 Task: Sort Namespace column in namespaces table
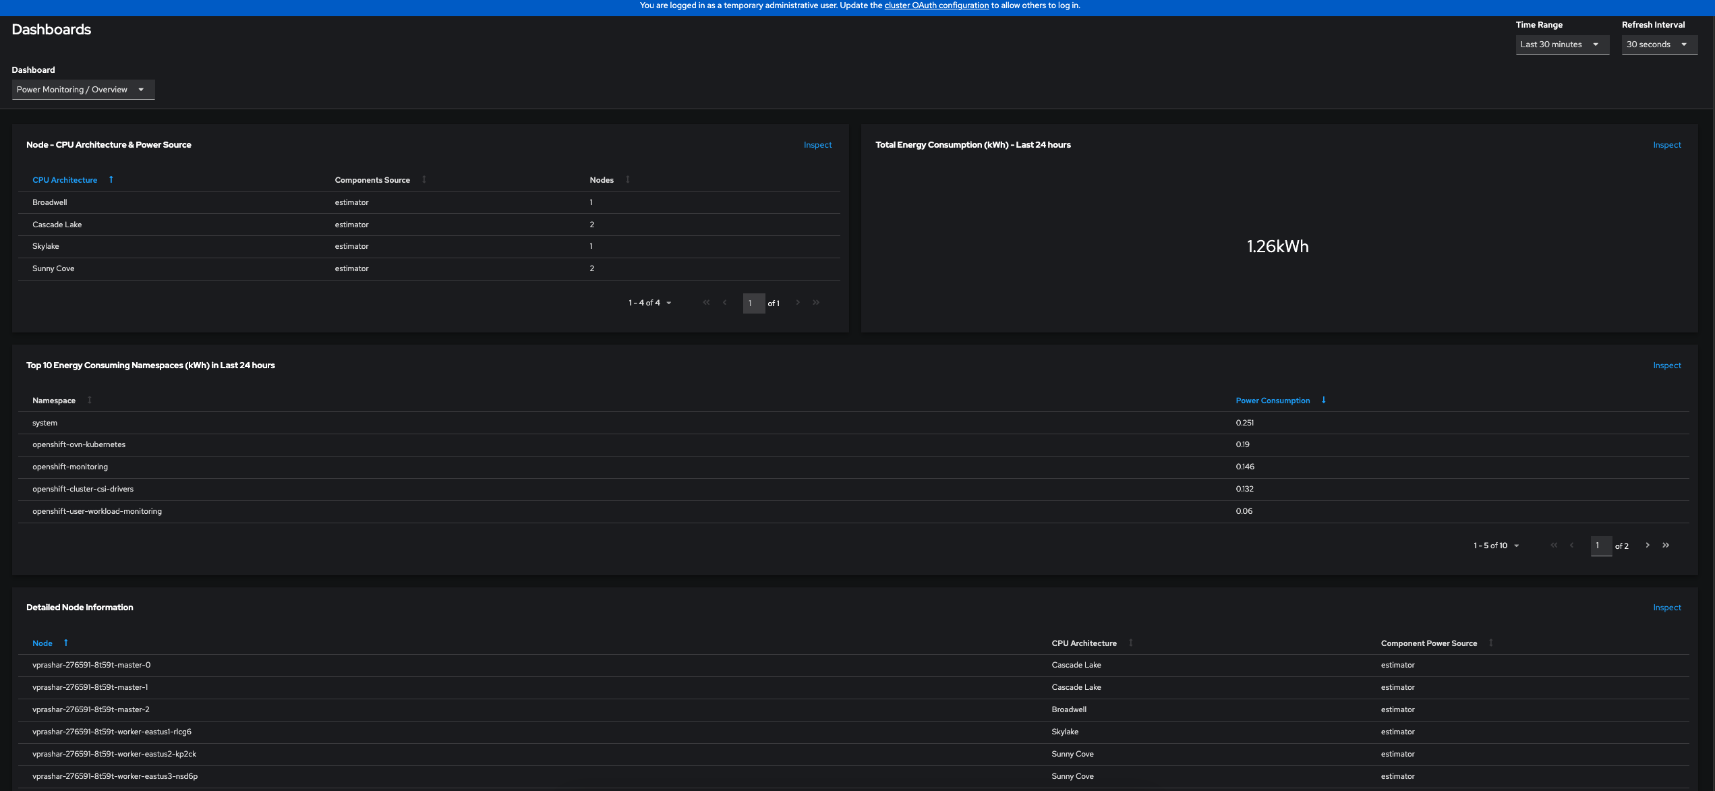coord(90,400)
